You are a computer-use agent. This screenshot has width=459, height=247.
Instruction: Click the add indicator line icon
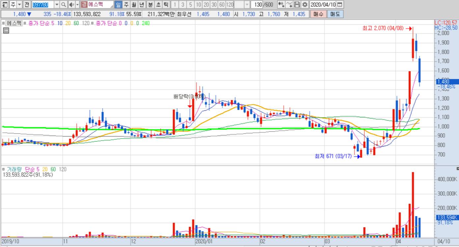[289, 5]
